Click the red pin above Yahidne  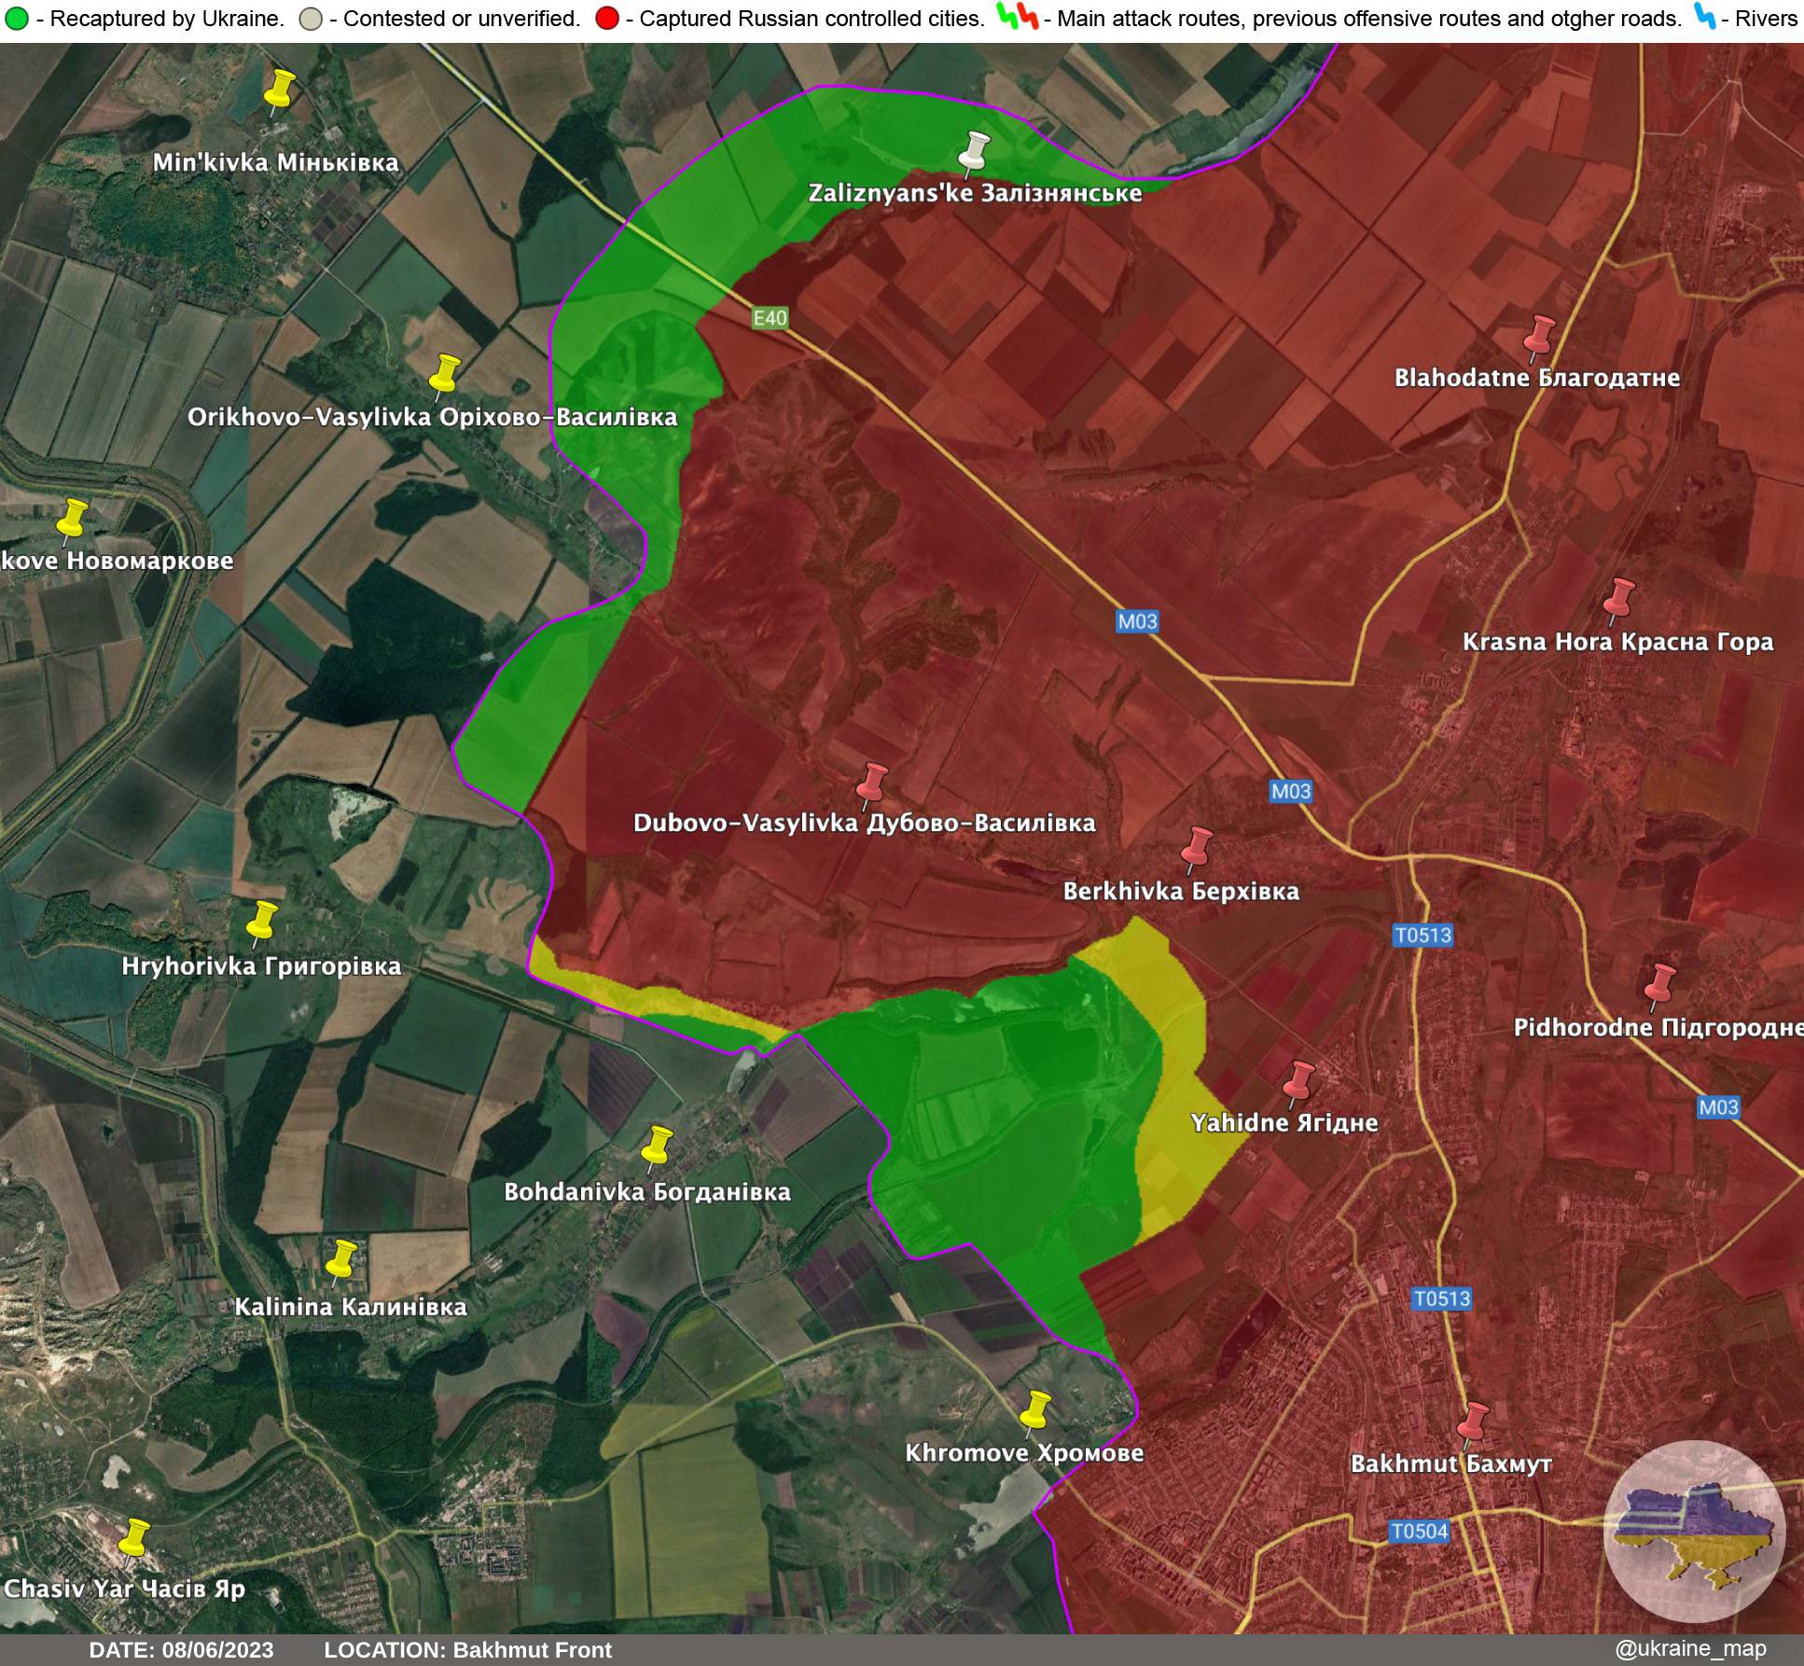[1297, 1082]
